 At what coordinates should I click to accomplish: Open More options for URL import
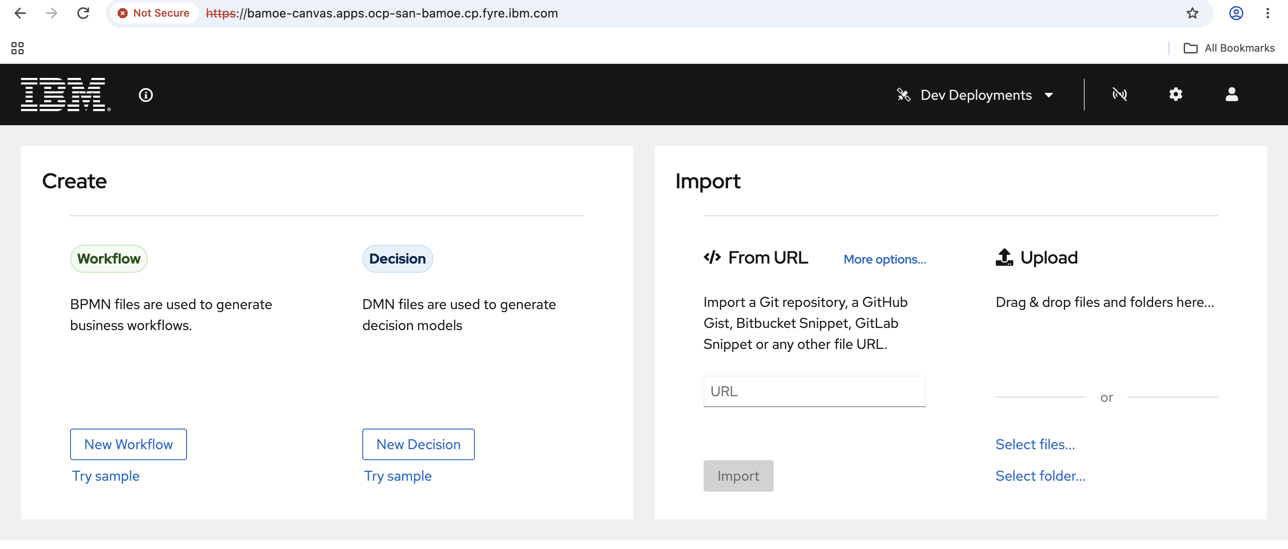[885, 259]
